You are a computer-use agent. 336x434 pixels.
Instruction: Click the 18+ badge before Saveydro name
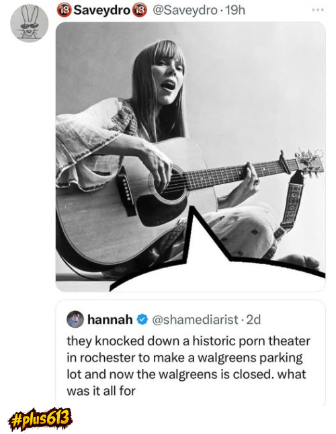click(x=65, y=10)
